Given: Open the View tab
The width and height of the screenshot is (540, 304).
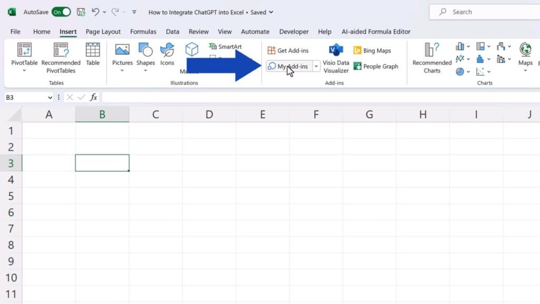Looking at the screenshot, I should (225, 31).
